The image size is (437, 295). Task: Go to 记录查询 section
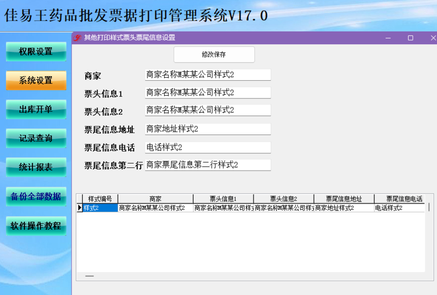click(36, 139)
